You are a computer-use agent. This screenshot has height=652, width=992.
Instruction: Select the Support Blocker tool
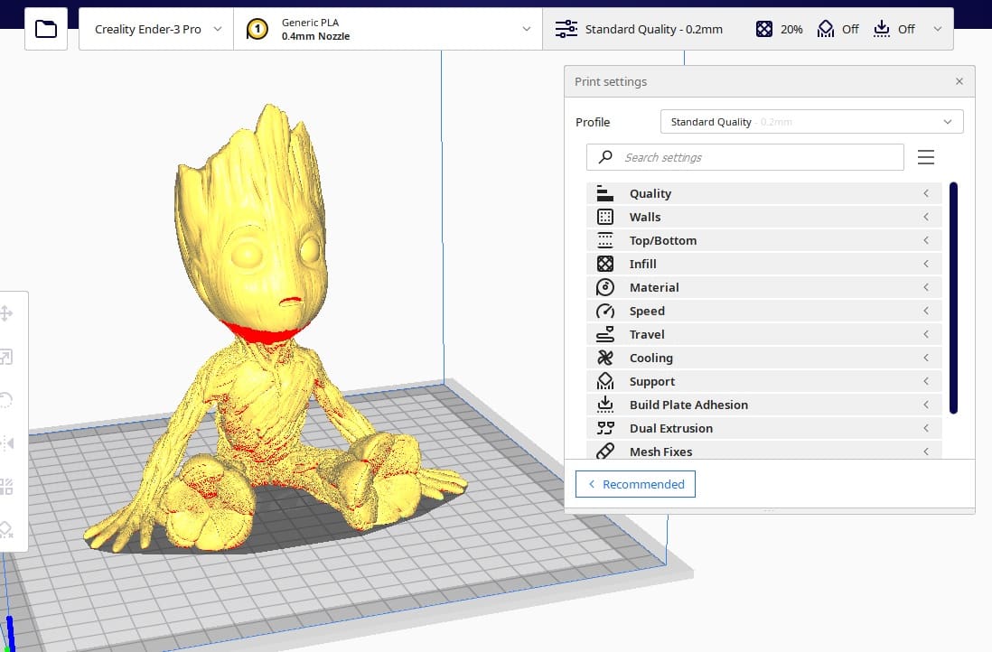(6, 529)
